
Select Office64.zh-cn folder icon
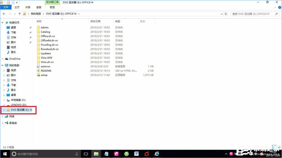tap(38, 40)
